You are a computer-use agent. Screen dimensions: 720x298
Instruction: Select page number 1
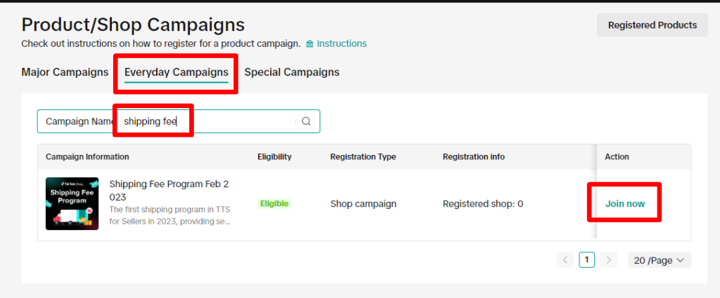coord(587,260)
